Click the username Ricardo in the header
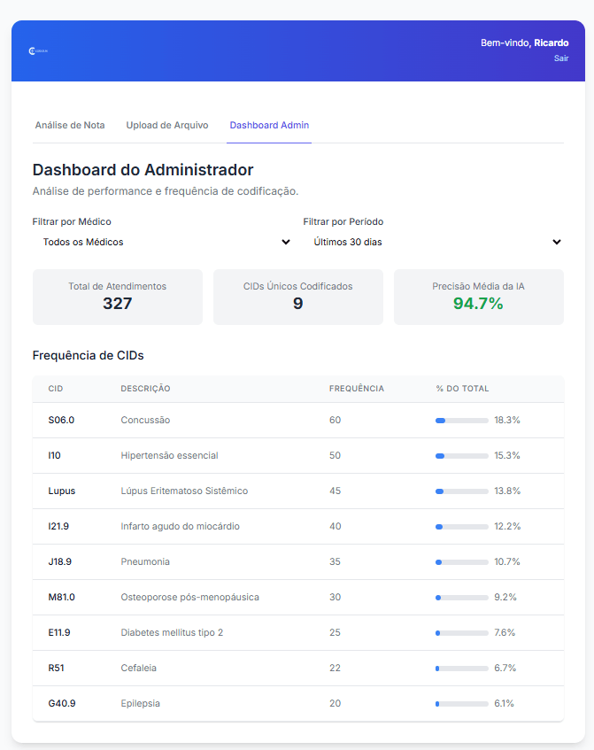Image resolution: width=594 pixels, height=750 pixels. 551,43
